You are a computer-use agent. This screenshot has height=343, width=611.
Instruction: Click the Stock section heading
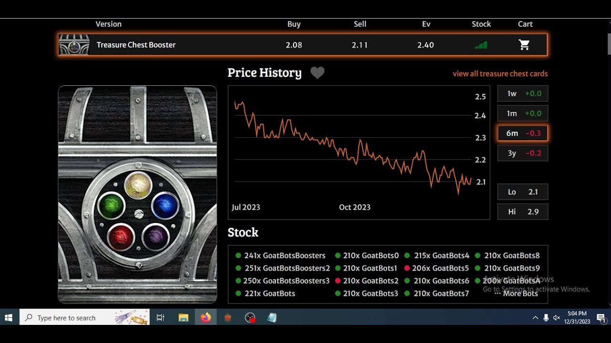point(243,232)
